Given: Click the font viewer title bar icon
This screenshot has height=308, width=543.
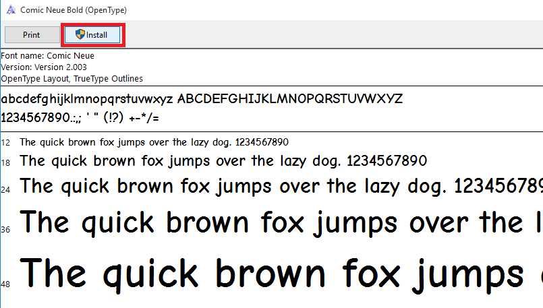Looking at the screenshot, I should (11, 9).
